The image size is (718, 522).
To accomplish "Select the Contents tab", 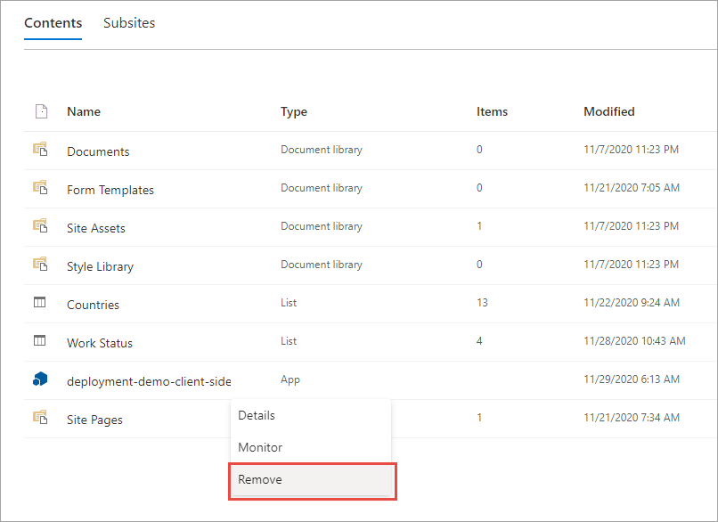I will (53, 23).
